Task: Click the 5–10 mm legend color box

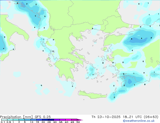Action: click(28, 120)
